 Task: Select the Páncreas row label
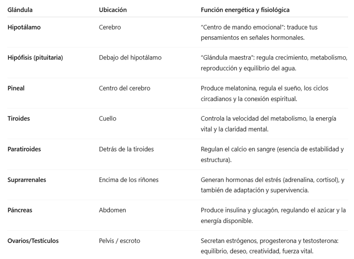click(x=20, y=210)
